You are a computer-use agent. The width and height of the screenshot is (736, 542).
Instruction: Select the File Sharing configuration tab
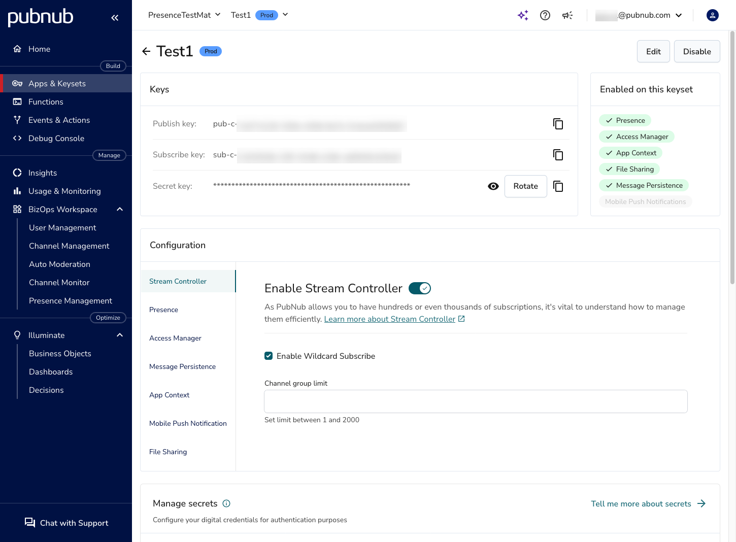pyautogui.click(x=188, y=452)
